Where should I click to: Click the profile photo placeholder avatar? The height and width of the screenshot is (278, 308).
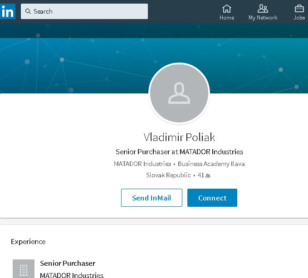pyautogui.click(x=179, y=93)
